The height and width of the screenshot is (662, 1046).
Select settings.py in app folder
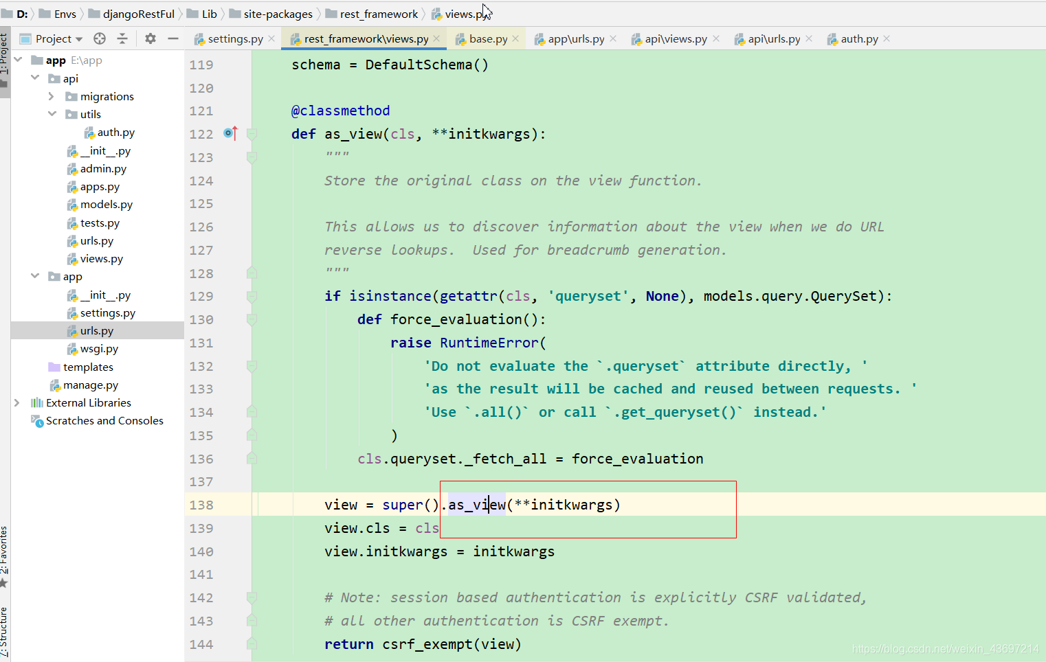click(101, 313)
